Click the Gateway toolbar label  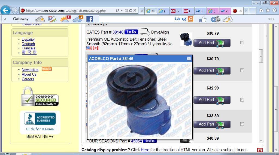coord(21,19)
